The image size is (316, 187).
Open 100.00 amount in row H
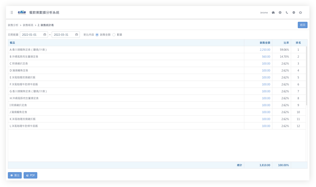266,98
